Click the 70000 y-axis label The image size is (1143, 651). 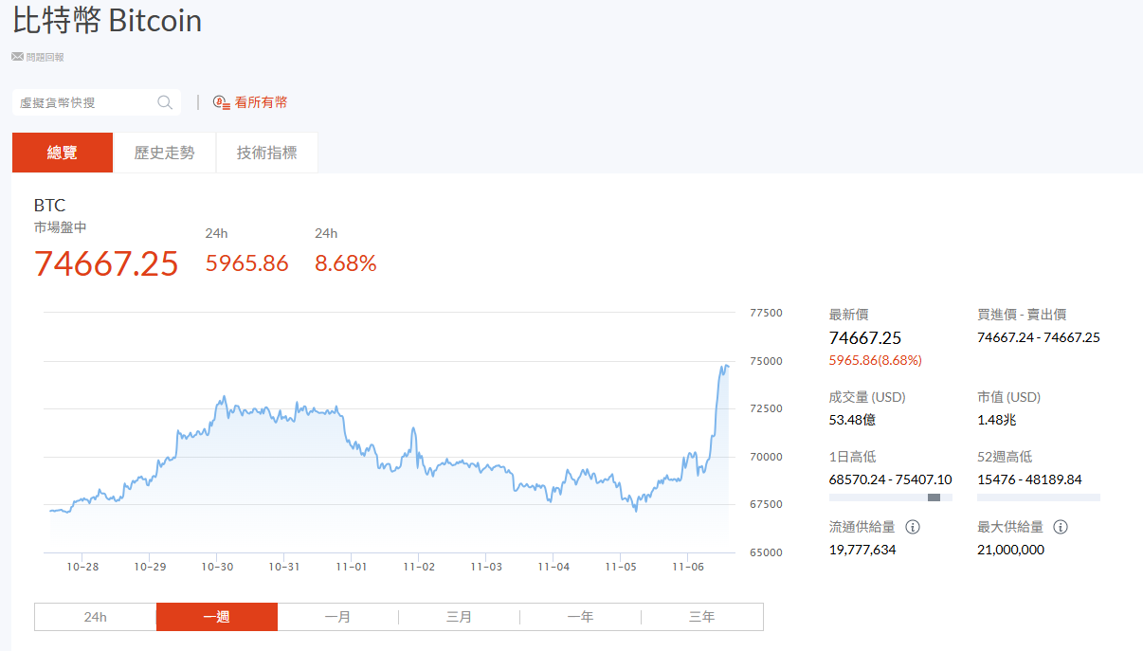[766, 457]
